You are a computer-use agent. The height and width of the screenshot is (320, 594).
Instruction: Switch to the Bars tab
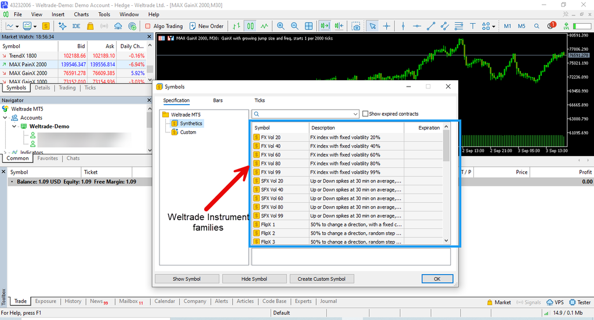coord(218,100)
